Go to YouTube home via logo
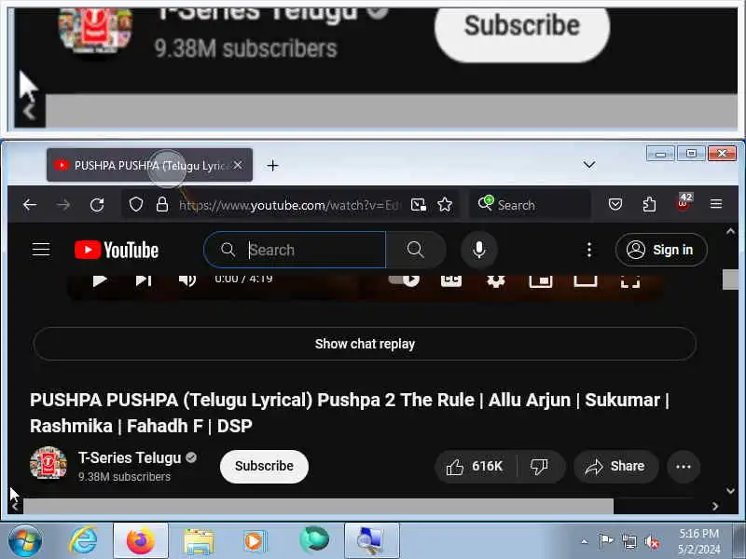The width and height of the screenshot is (746, 559). (x=117, y=250)
